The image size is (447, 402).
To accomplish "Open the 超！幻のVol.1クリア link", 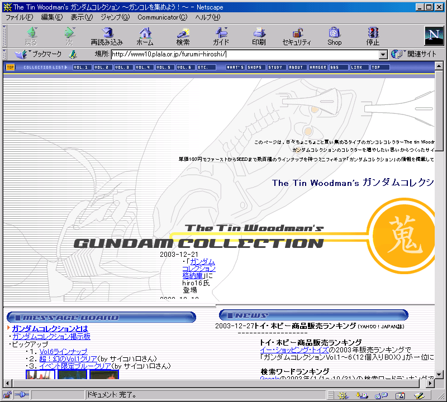I will (x=68, y=358).
